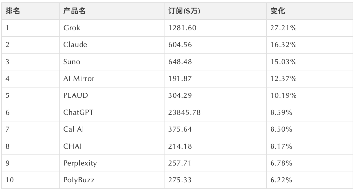Select the ChatGPT product name cell
Viewport: 355px width, 191px height.
(78, 113)
